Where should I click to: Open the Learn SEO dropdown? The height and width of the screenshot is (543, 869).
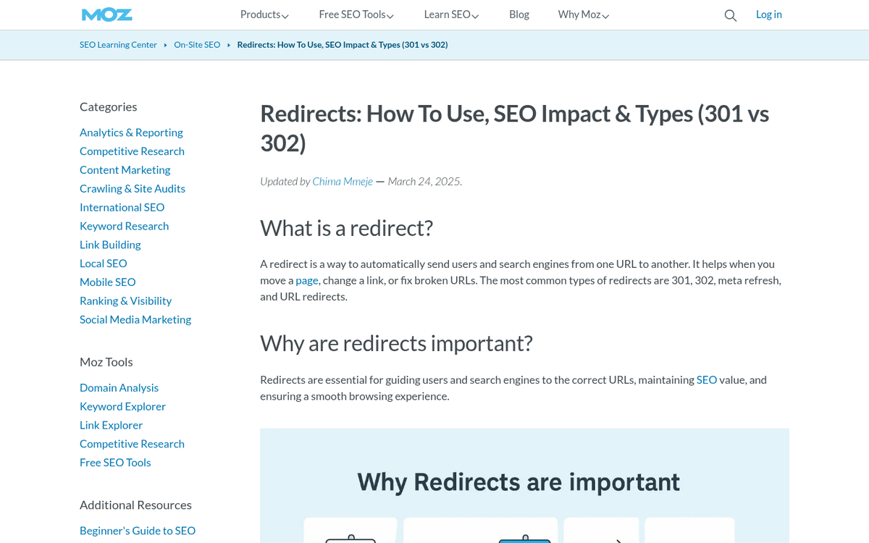pos(450,14)
